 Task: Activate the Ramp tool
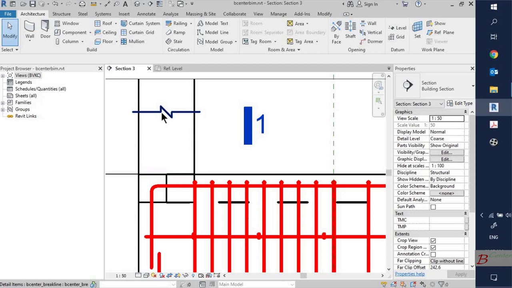tap(176, 32)
